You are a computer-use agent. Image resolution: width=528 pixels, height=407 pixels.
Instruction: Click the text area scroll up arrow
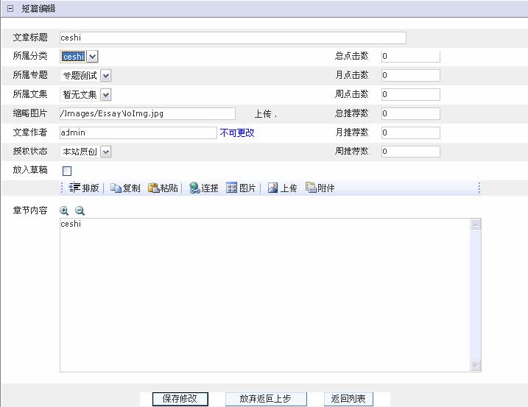[x=476, y=224]
